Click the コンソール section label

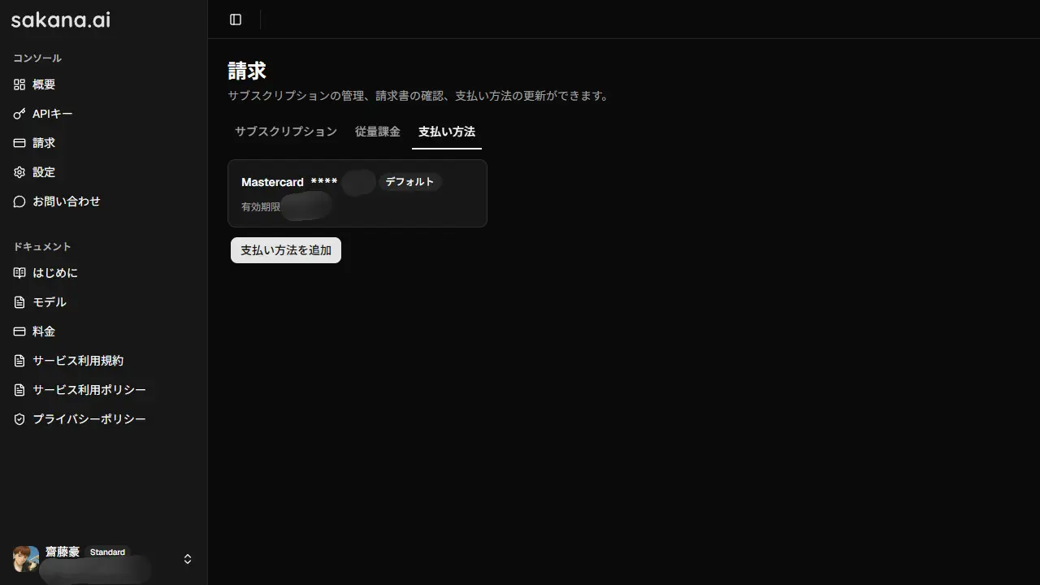click(37, 58)
